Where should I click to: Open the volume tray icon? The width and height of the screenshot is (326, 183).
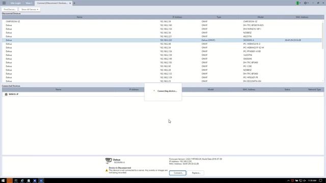[305, 181]
